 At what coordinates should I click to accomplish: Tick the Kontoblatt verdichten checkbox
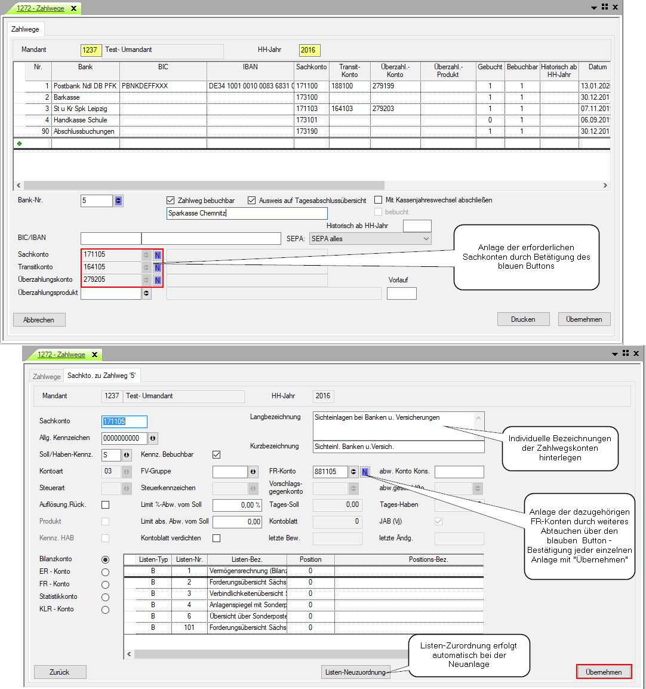(x=217, y=538)
